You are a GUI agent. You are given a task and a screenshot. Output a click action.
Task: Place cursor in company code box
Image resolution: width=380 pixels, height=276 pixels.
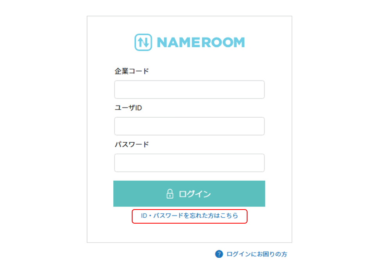tap(189, 90)
